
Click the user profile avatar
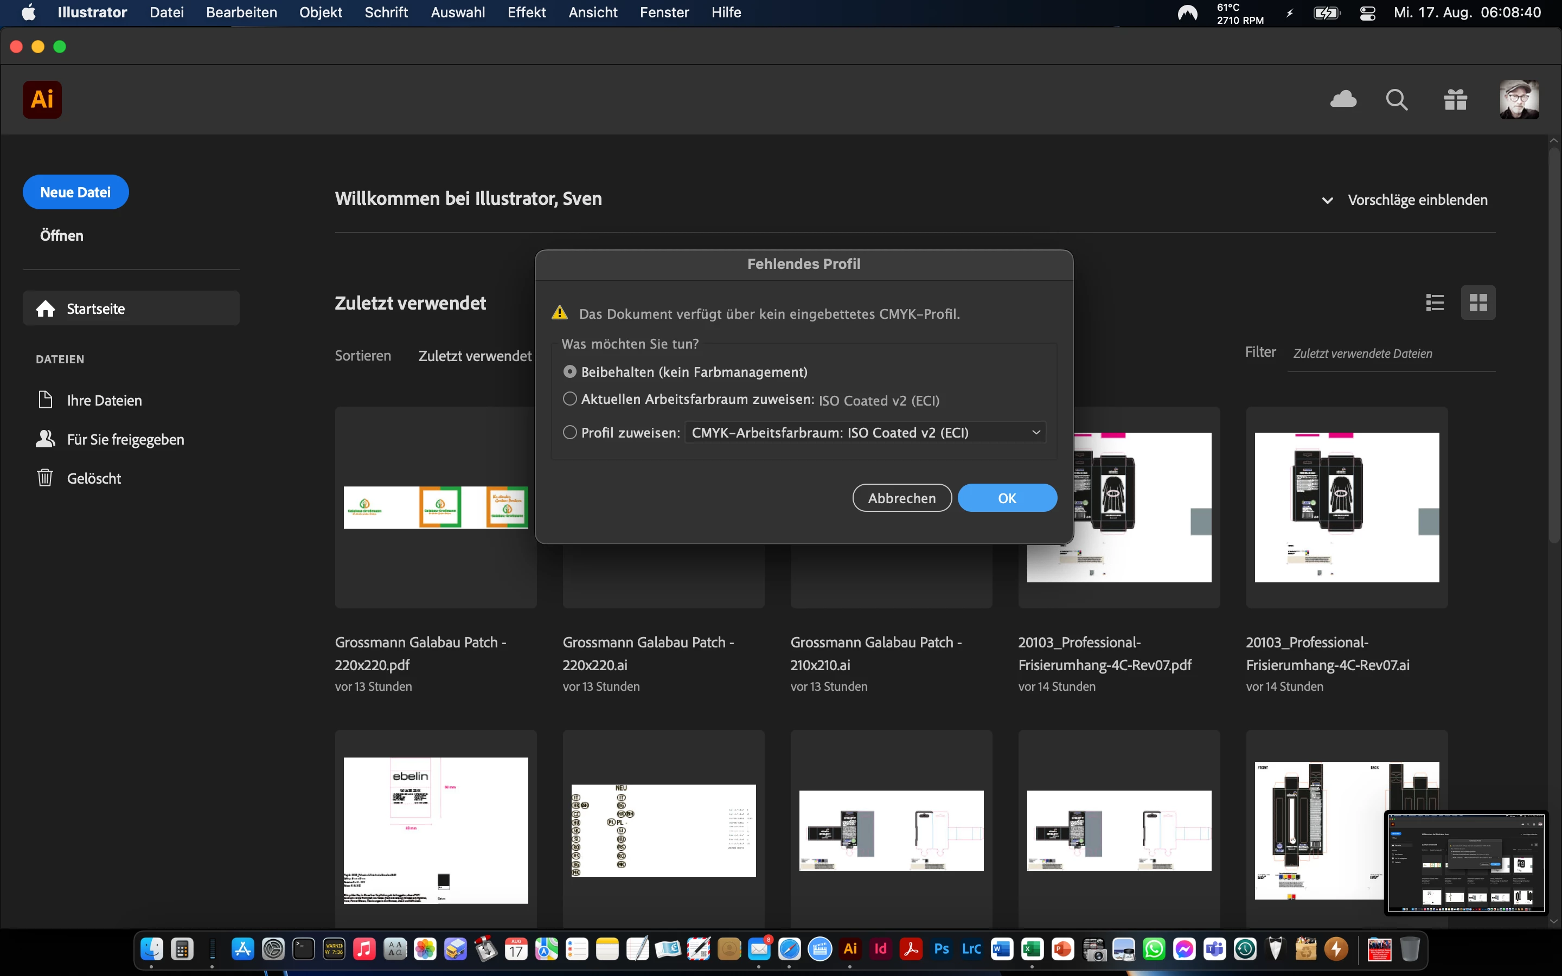(1518, 99)
